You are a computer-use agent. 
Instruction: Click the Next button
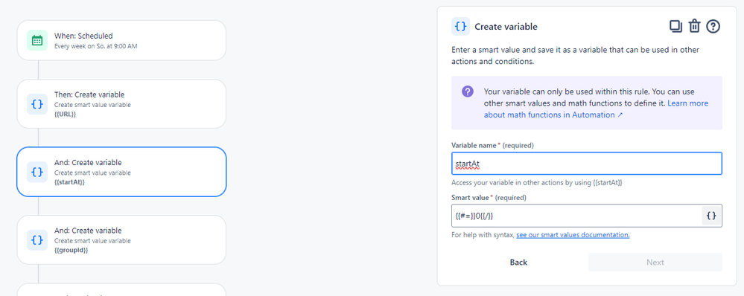(655, 263)
